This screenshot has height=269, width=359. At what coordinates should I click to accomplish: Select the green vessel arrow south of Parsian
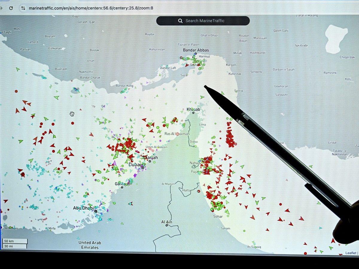(18, 69)
